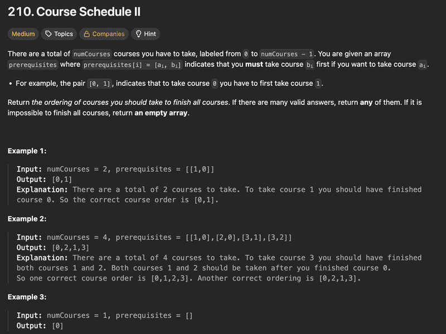Click the "numCourses - 1" code chip
This screenshot has height=334, width=446.
tap(288, 54)
